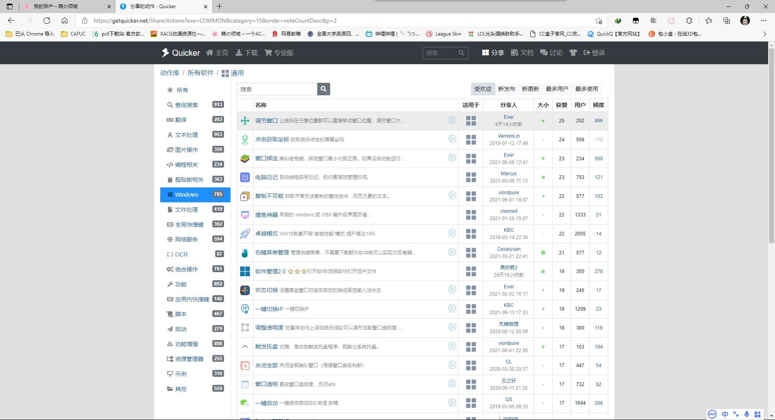Click the play preview icon for 一键切换IP
Viewport: 775px width, 420px height.
(x=452, y=309)
